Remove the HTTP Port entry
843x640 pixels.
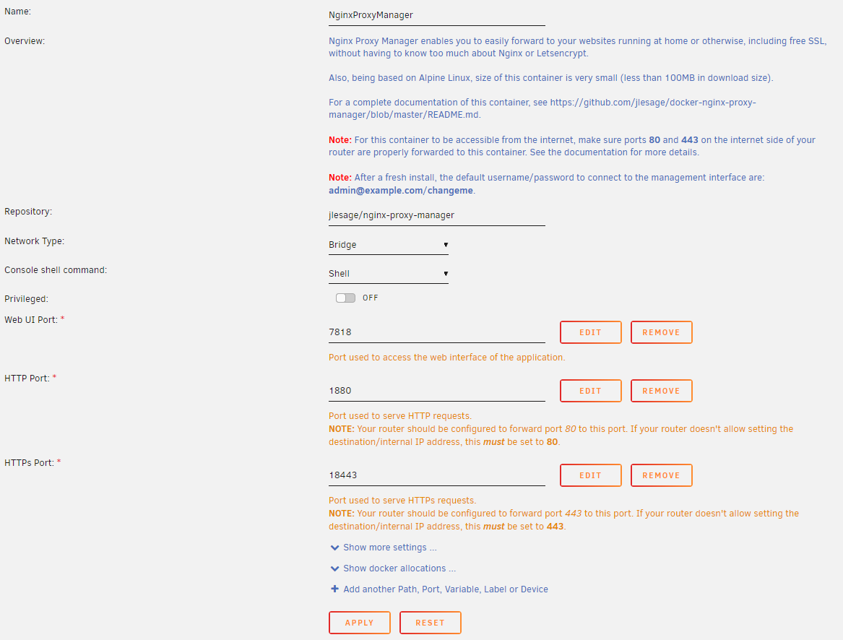coord(661,391)
